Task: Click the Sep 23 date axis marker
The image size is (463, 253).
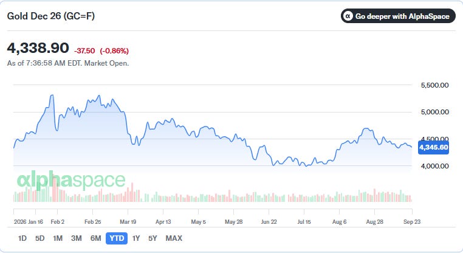Action: point(412,221)
